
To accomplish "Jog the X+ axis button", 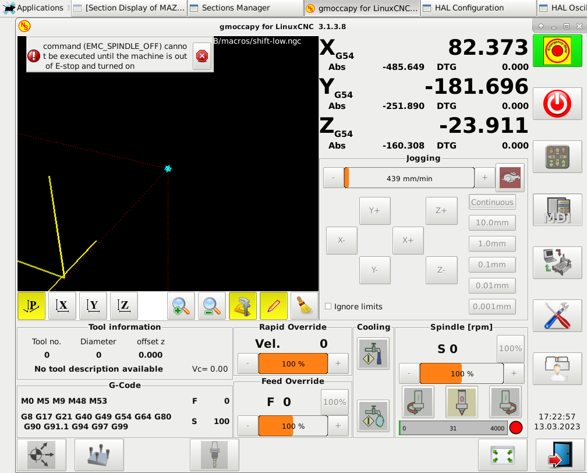I will 408,241.
